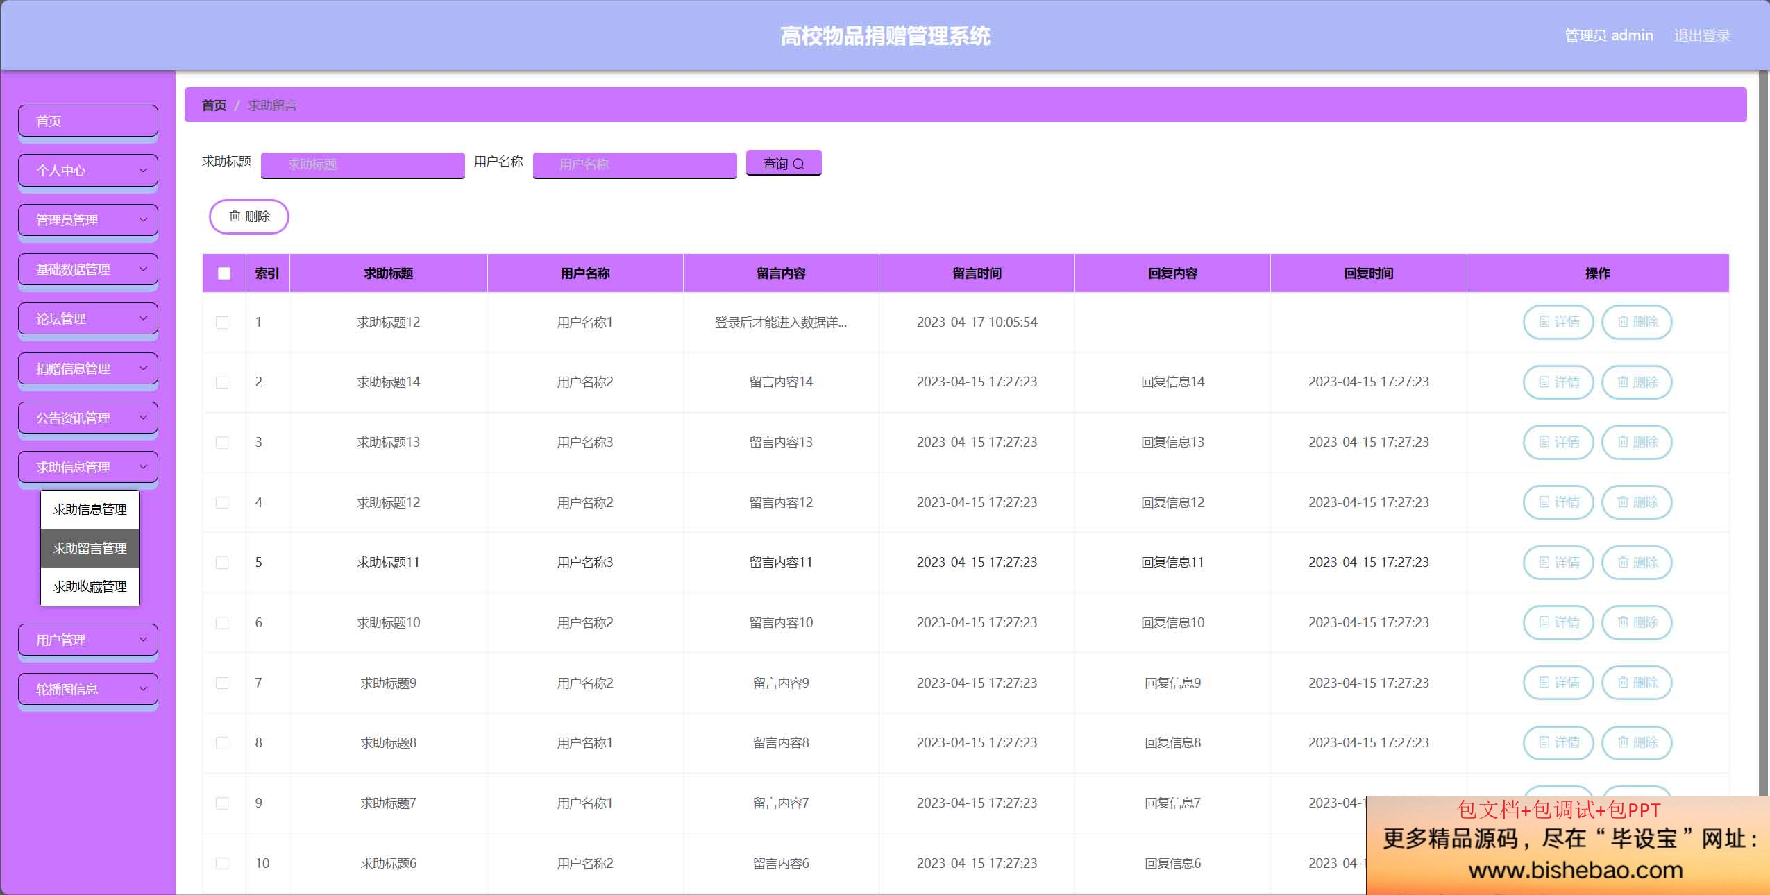View 详情 for row 求助标题8
Image resolution: width=1770 pixels, height=895 pixels.
click(1558, 743)
